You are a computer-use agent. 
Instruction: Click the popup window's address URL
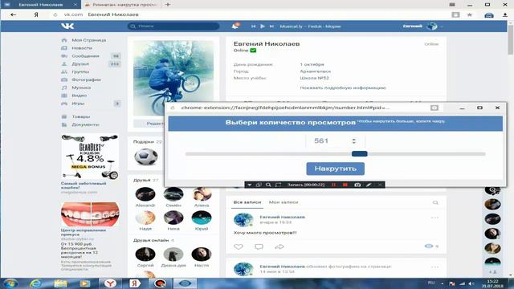pos(285,108)
